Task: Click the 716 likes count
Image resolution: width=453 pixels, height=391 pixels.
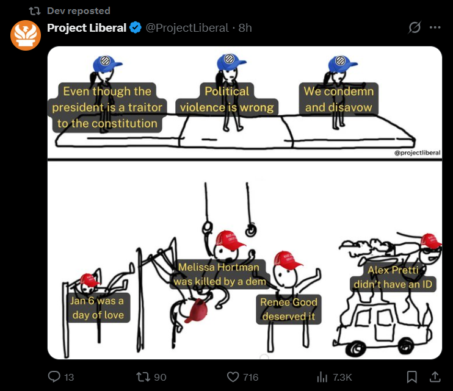Action: (x=251, y=377)
